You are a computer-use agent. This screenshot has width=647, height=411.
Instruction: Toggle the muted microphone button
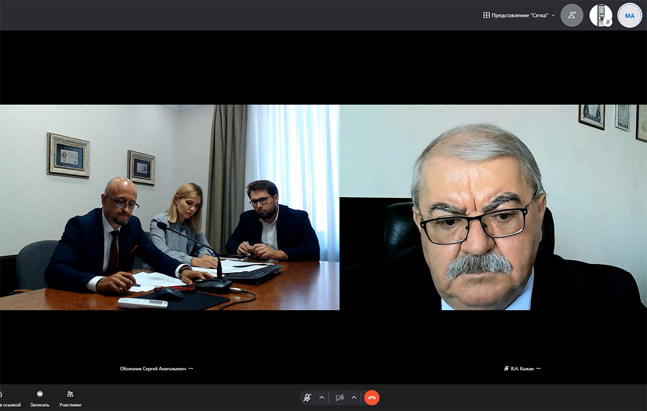tap(307, 398)
